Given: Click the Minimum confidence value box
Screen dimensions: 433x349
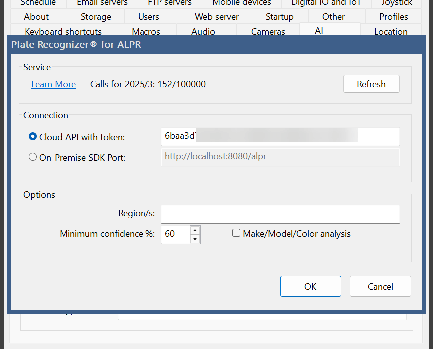Looking at the screenshot, I should click(x=175, y=235).
